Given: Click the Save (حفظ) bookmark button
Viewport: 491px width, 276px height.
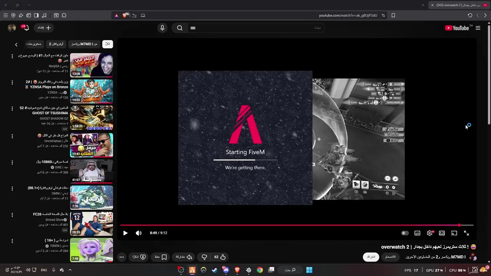Looking at the screenshot, I should [x=161, y=257].
